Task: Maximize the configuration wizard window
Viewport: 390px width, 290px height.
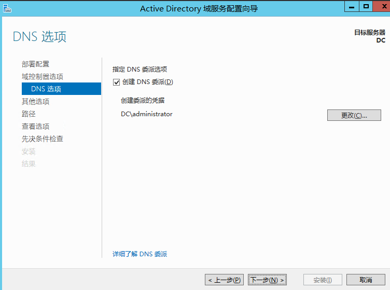Action: coord(366,6)
